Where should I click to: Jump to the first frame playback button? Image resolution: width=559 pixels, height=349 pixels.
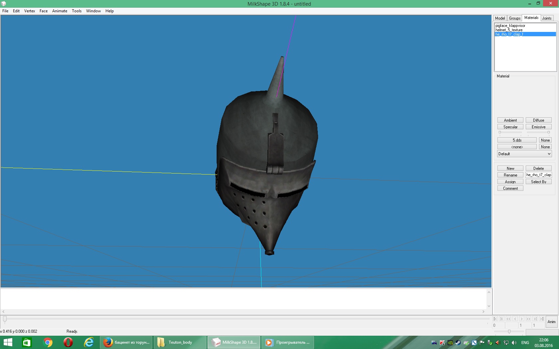[495, 319]
